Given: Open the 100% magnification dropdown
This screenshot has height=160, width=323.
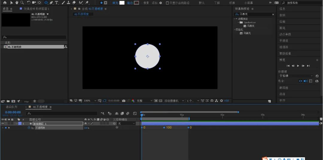Looking at the screenshot, I should click(90, 101).
